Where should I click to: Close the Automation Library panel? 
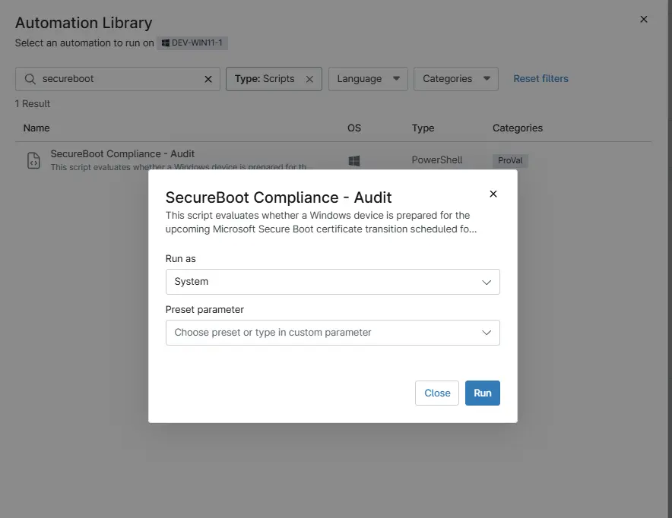(x=644, y=19)
